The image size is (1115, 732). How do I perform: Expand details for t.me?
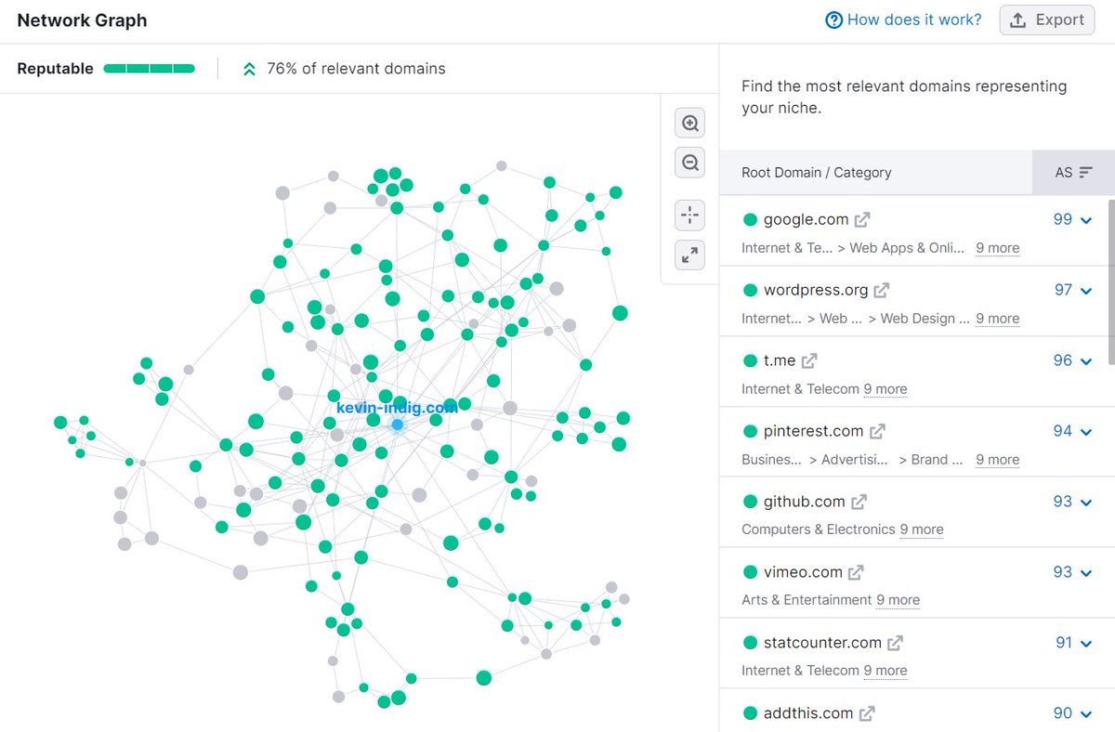coord(1087,360)
